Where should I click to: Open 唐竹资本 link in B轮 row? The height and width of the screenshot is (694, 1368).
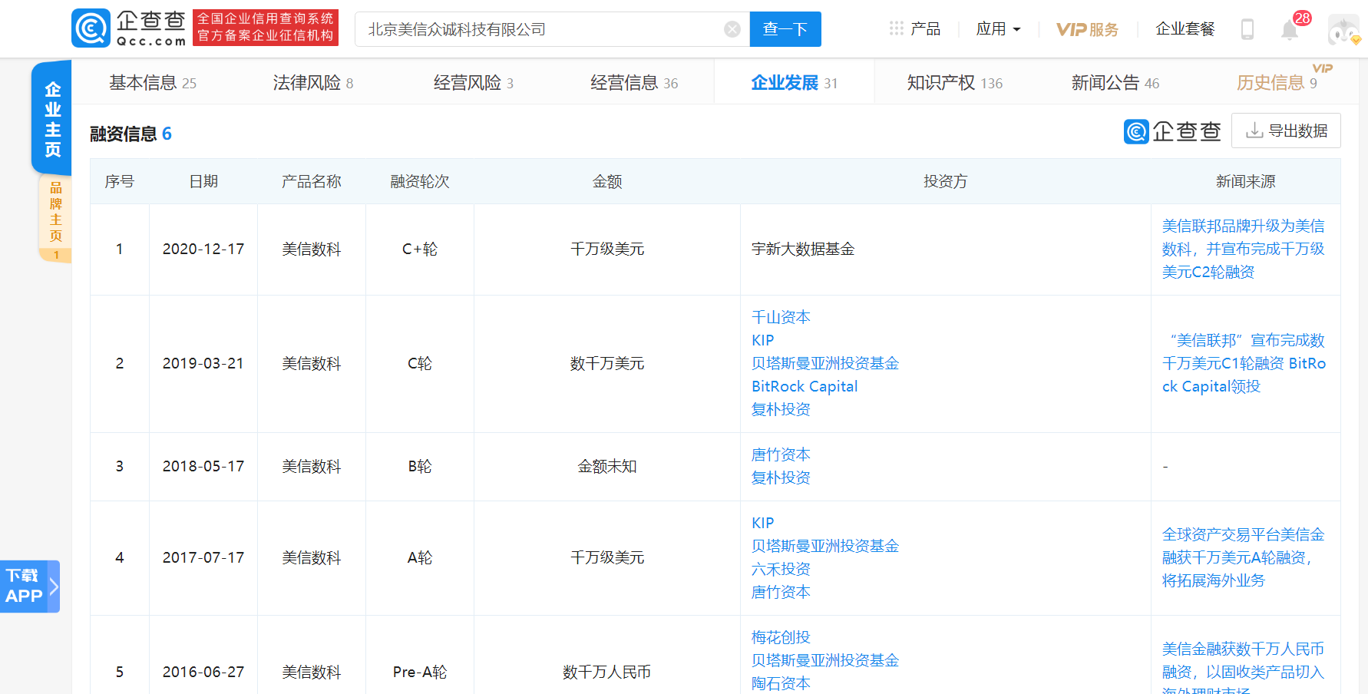pyautogui.click(x=781, y=454)
